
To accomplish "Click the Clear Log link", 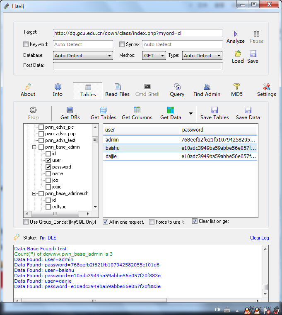I will 259,238.
